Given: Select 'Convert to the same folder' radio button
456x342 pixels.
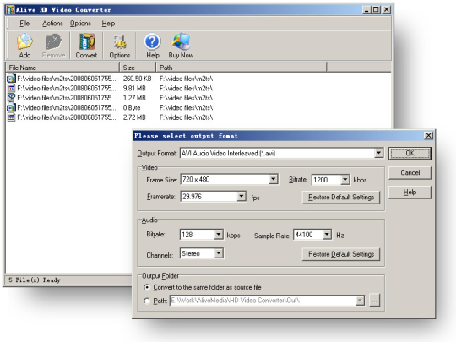Looking at the screenshot, I should click(147, 287).
